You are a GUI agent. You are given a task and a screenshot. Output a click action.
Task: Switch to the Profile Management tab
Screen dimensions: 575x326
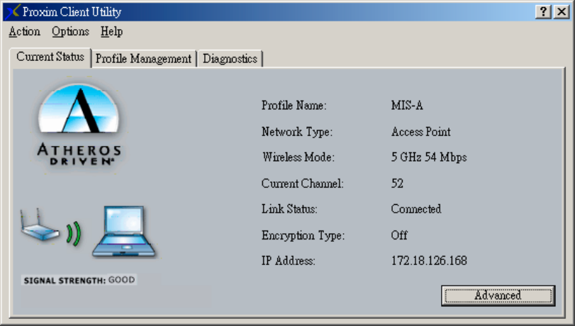click(143, 59)
